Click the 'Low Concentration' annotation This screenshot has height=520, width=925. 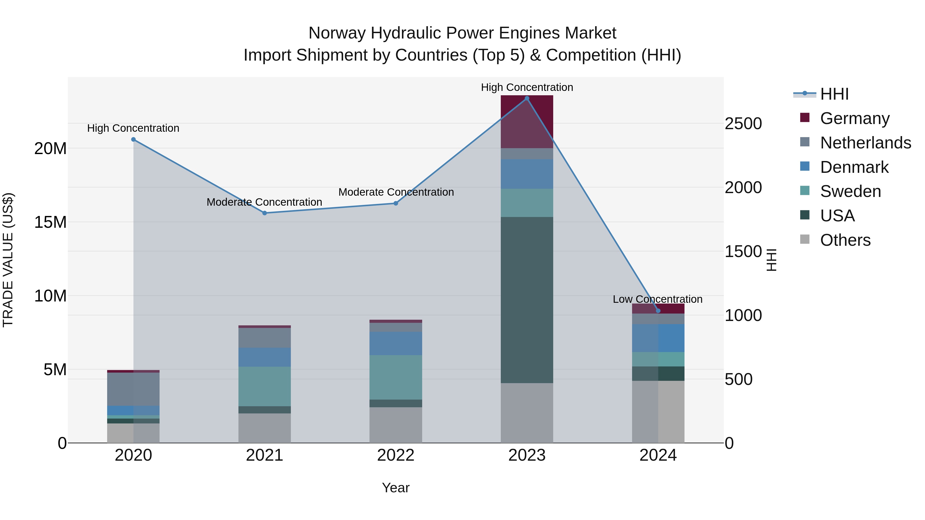[x=658, y=299]
